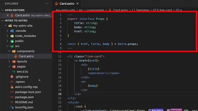Select components folder in Explorer
Viewport: 198px width, 111px height.
pos(26,51)
